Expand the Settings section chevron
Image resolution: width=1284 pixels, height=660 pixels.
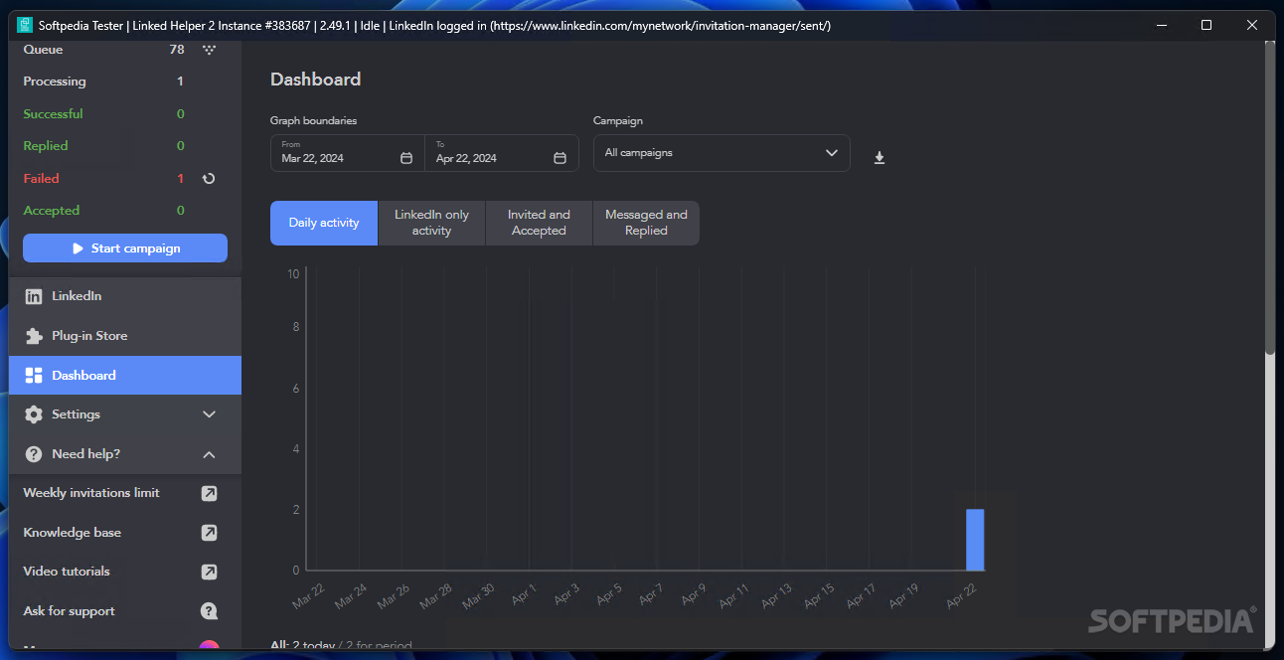pyautogui.click(x=209, y=414)
